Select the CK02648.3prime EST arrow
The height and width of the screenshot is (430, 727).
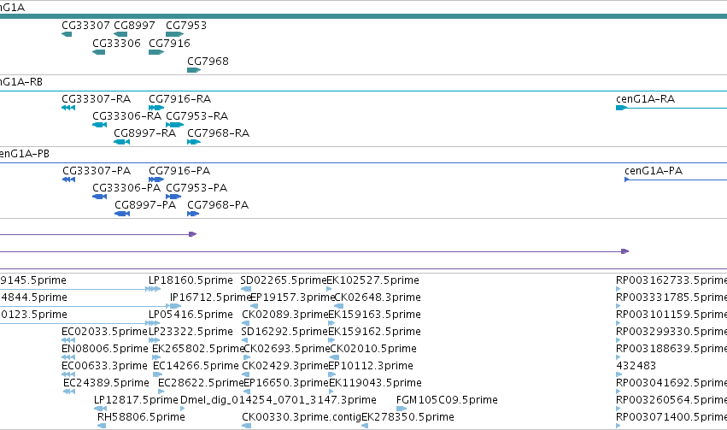pyautogui.click(x=339, y=306)
